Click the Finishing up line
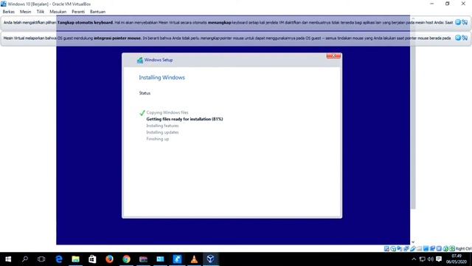Screen dimensions: 472x266 (x=158, y=139)
